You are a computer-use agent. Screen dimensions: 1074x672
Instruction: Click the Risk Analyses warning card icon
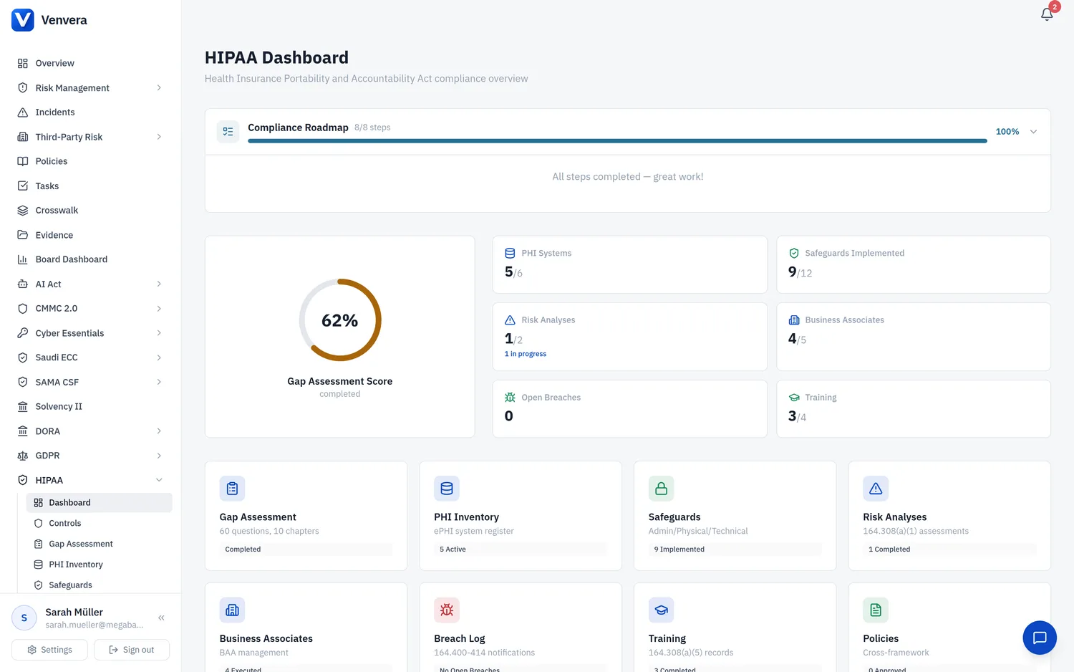pyautogui.click(x=876, y=489)
